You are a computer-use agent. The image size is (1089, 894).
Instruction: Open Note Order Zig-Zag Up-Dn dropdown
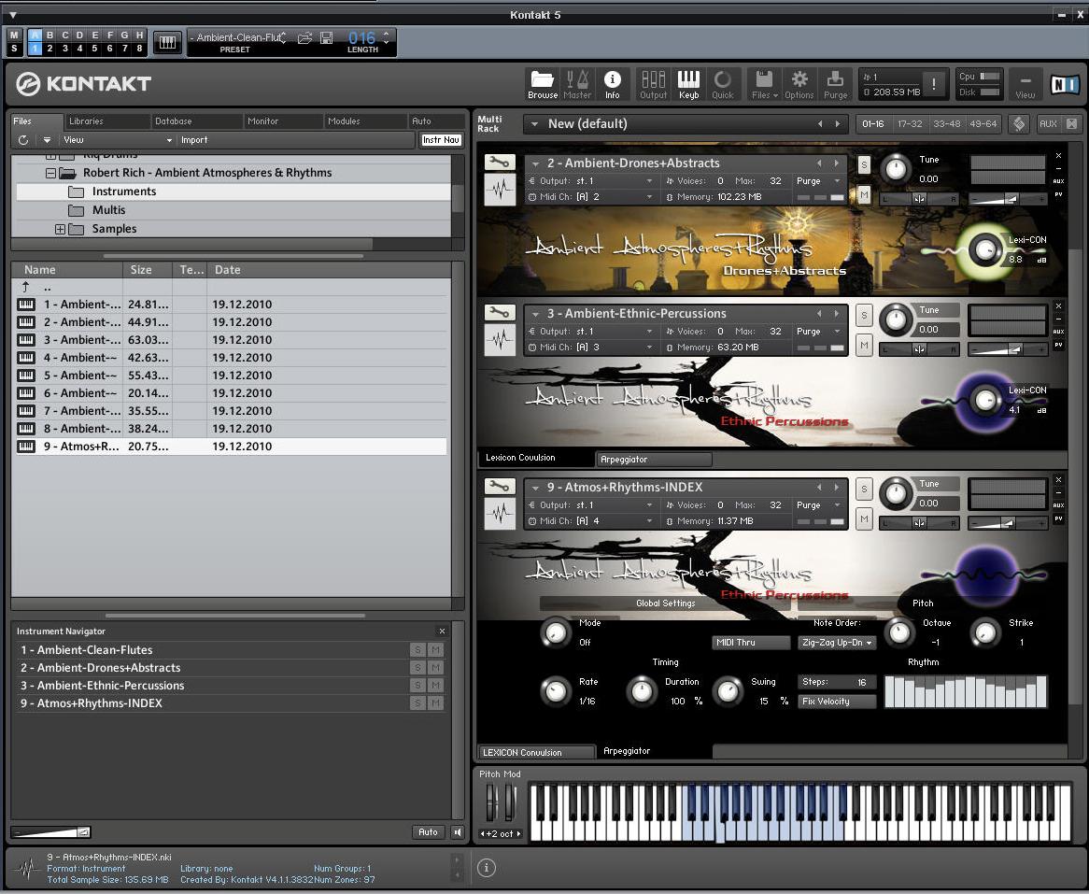[x=836, y=643]
